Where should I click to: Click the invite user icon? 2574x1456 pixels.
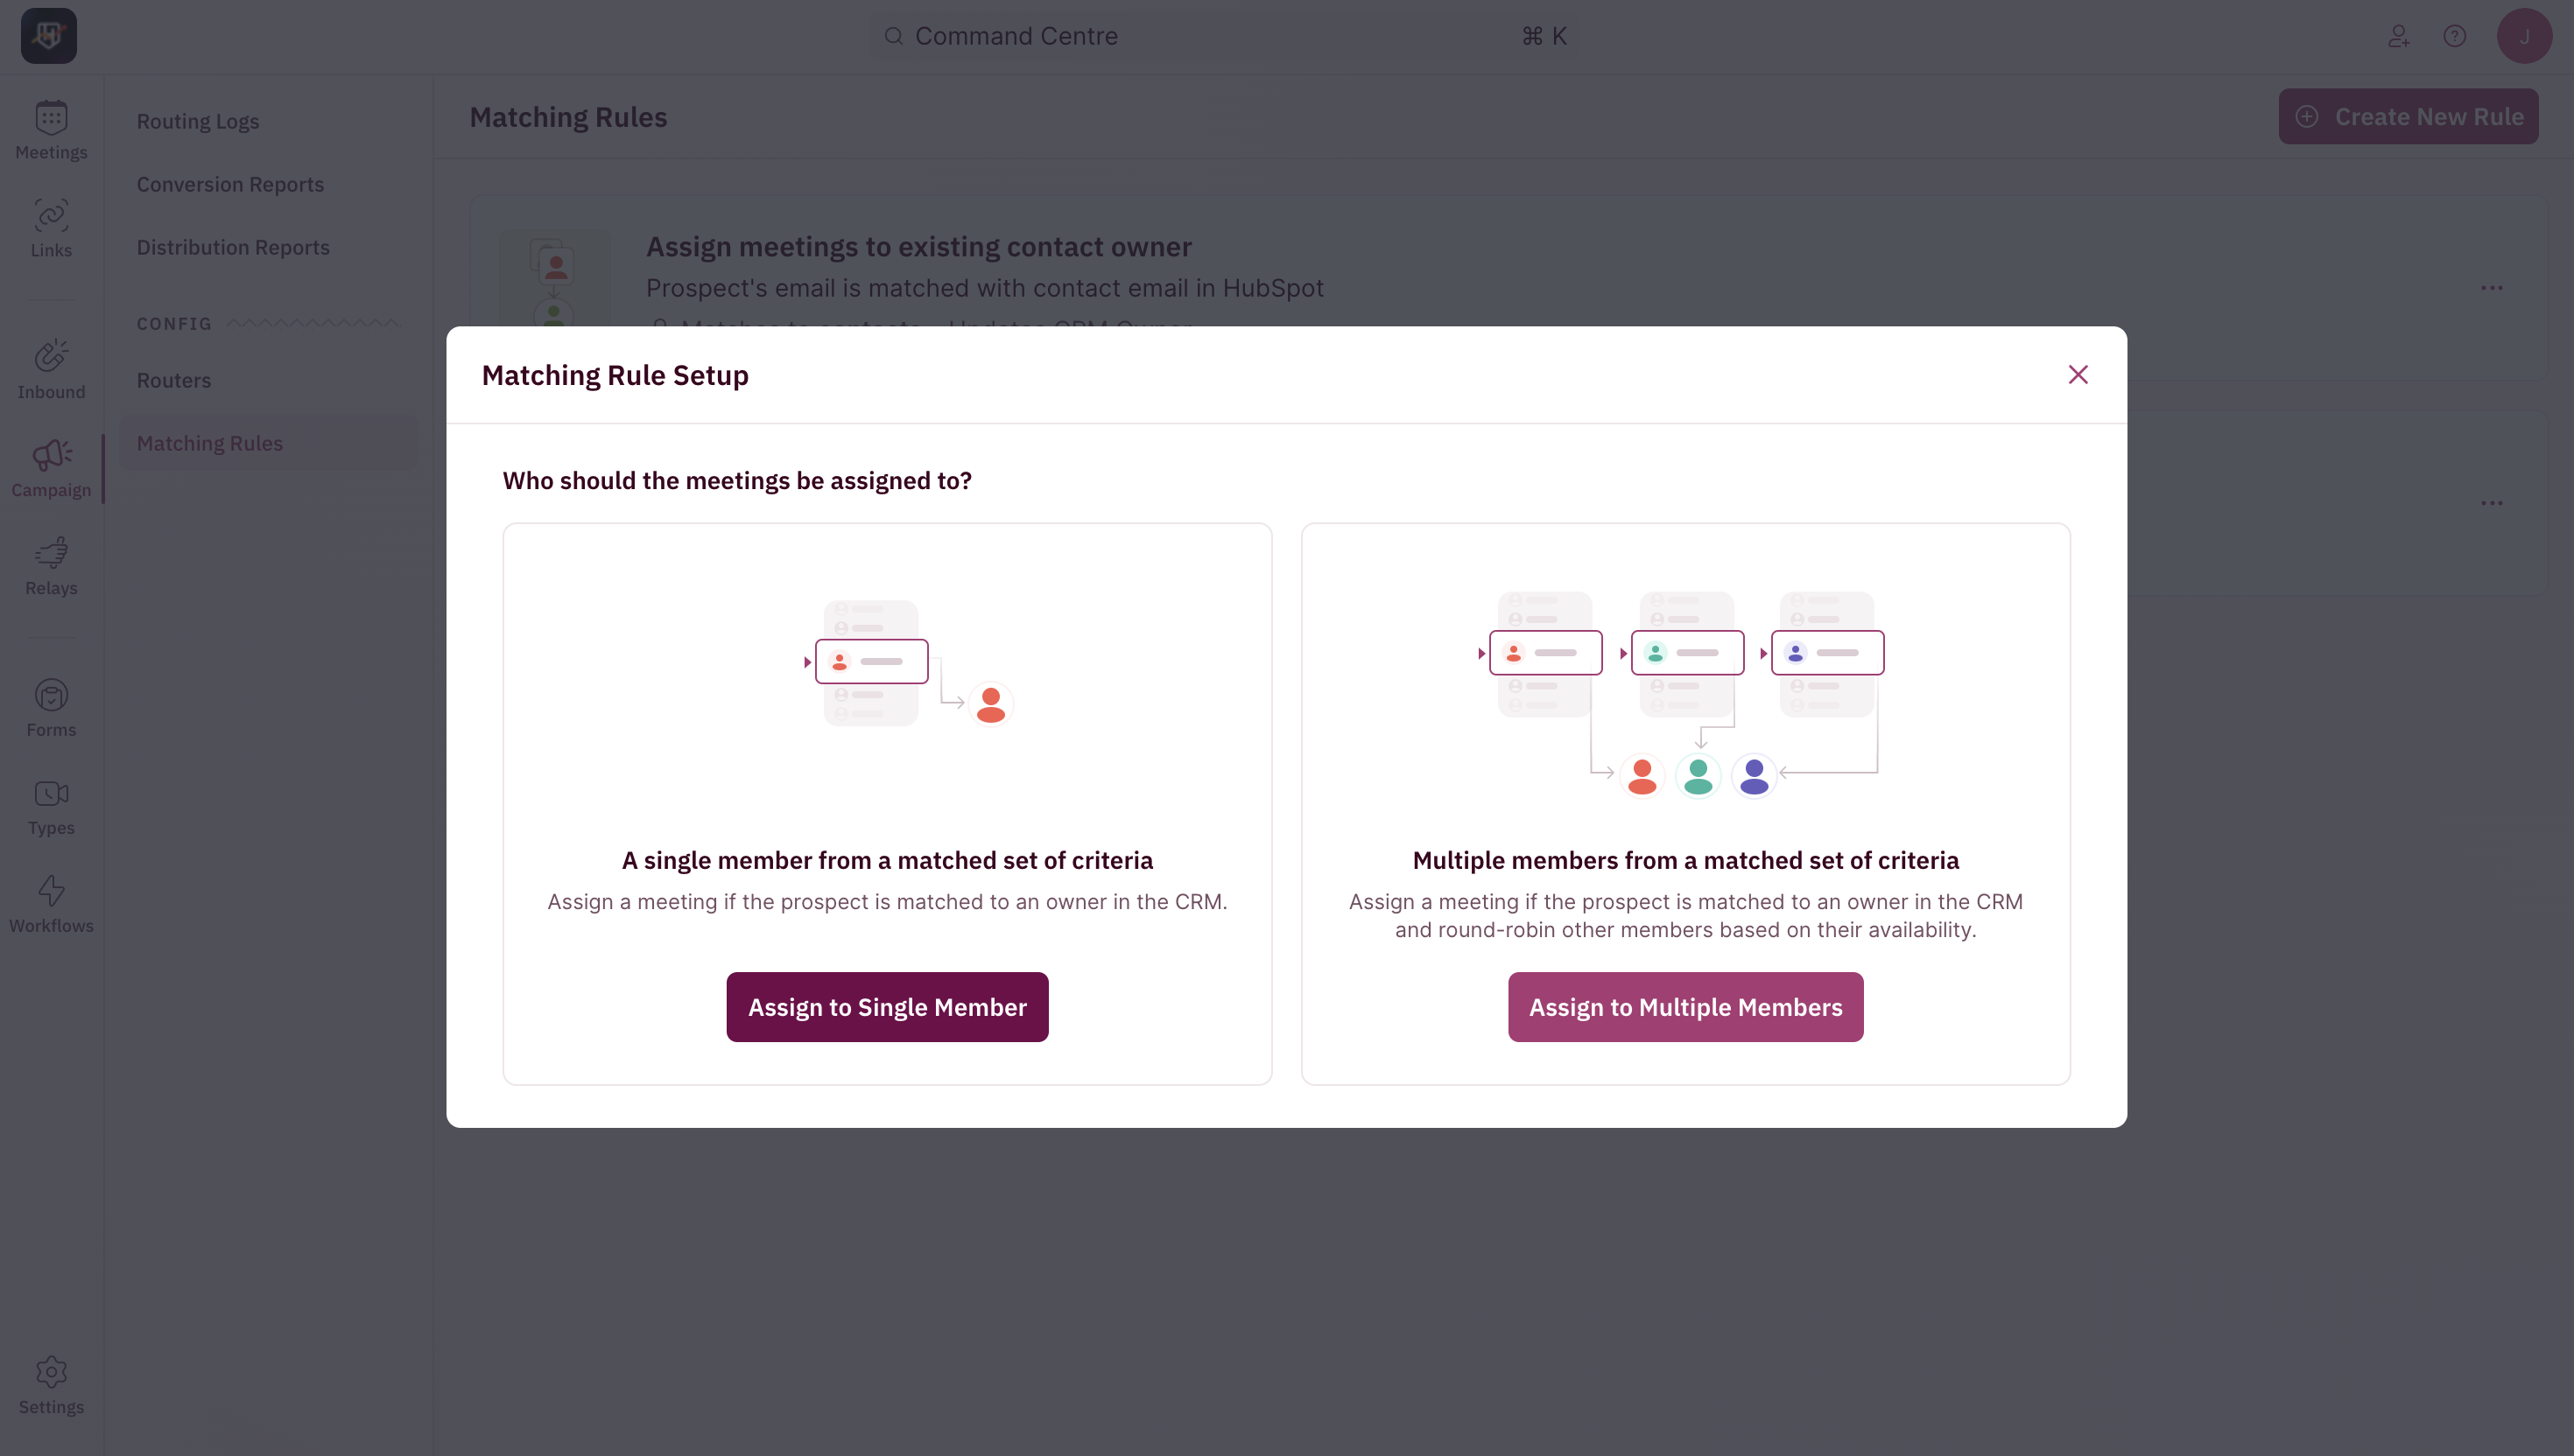pos(2398,36)
